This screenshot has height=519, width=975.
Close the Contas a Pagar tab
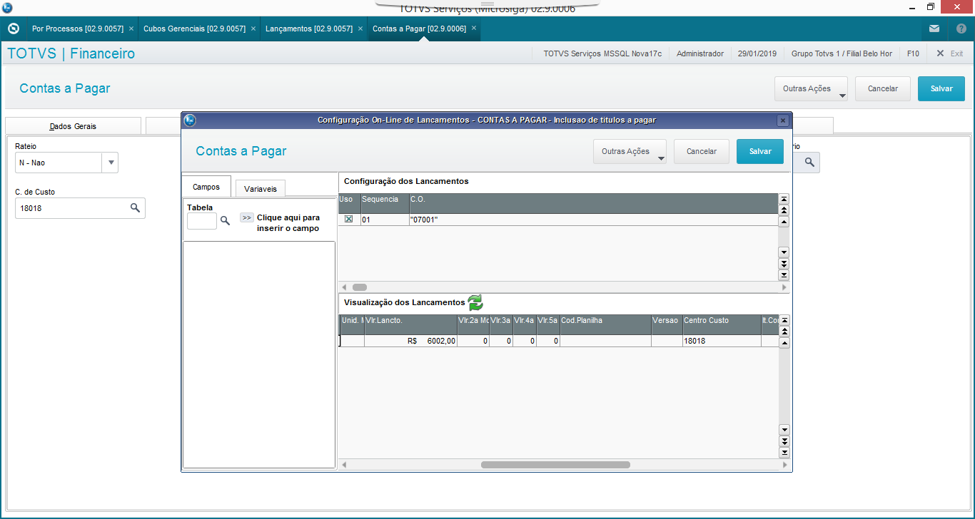(473, 29)
